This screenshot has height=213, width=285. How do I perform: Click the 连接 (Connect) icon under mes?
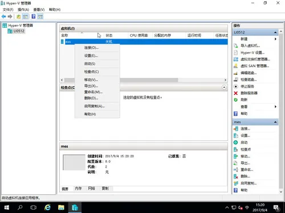click(x=235, y=129)
